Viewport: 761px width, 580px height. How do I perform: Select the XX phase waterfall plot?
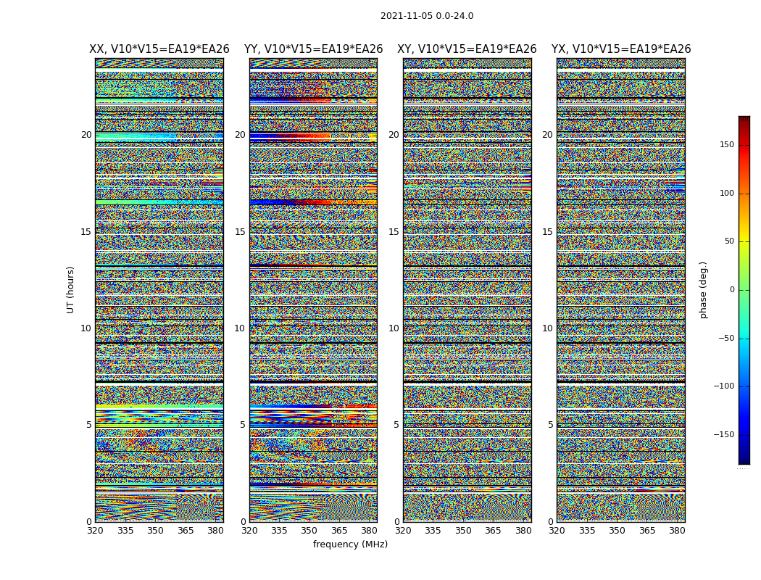(x=159, y=290)
